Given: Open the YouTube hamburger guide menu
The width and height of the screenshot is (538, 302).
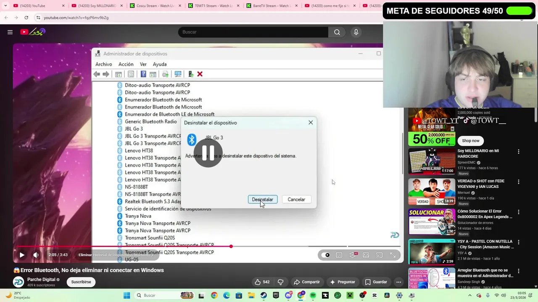Looking at the screenshot, I should coord(10,32).
